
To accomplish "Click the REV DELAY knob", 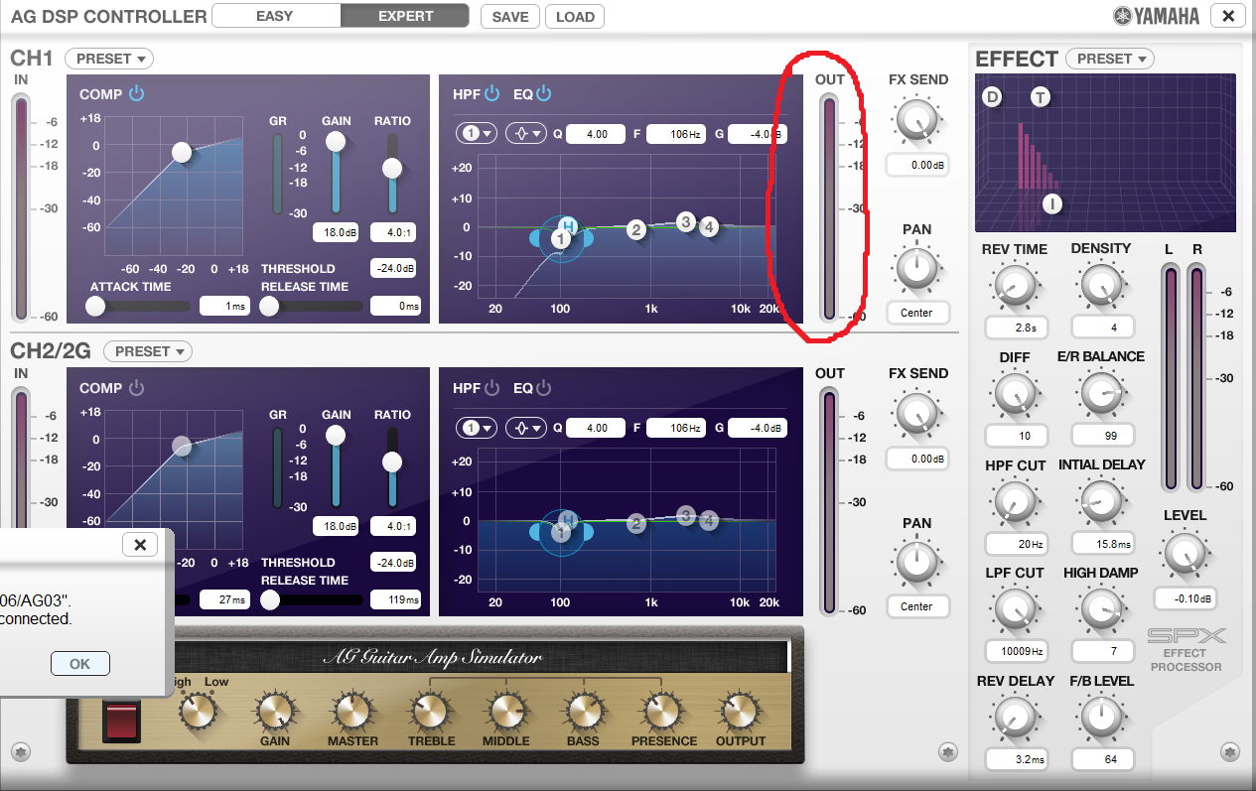I will click(1014, 719).
